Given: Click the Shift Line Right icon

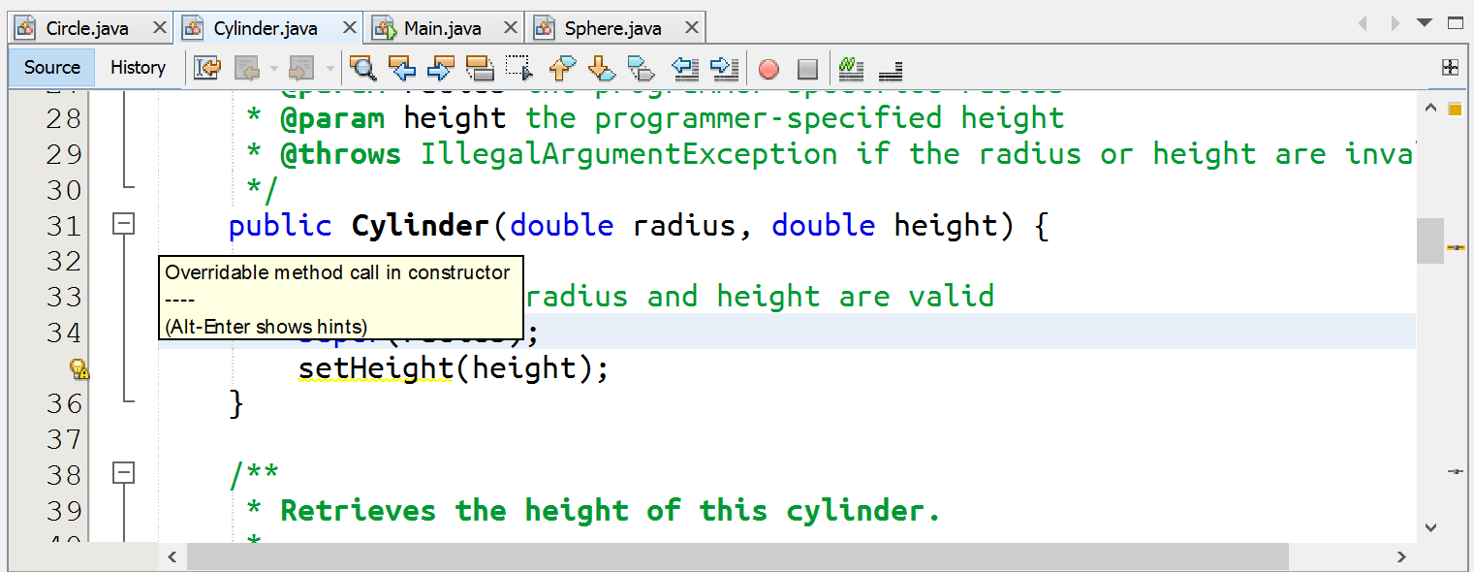Looking at the screenshot, I should (x=722, y=68).
